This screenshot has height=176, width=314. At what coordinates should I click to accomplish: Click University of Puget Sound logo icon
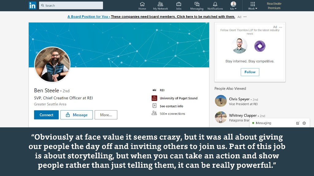pyautogui.click(x=154, y=98)
